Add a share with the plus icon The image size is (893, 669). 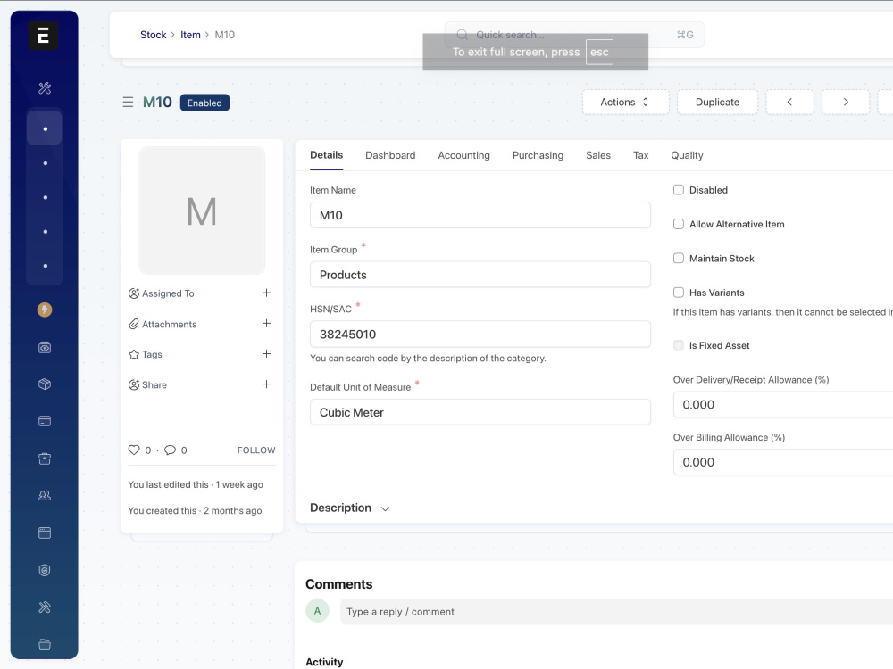(x=266, y=384)
